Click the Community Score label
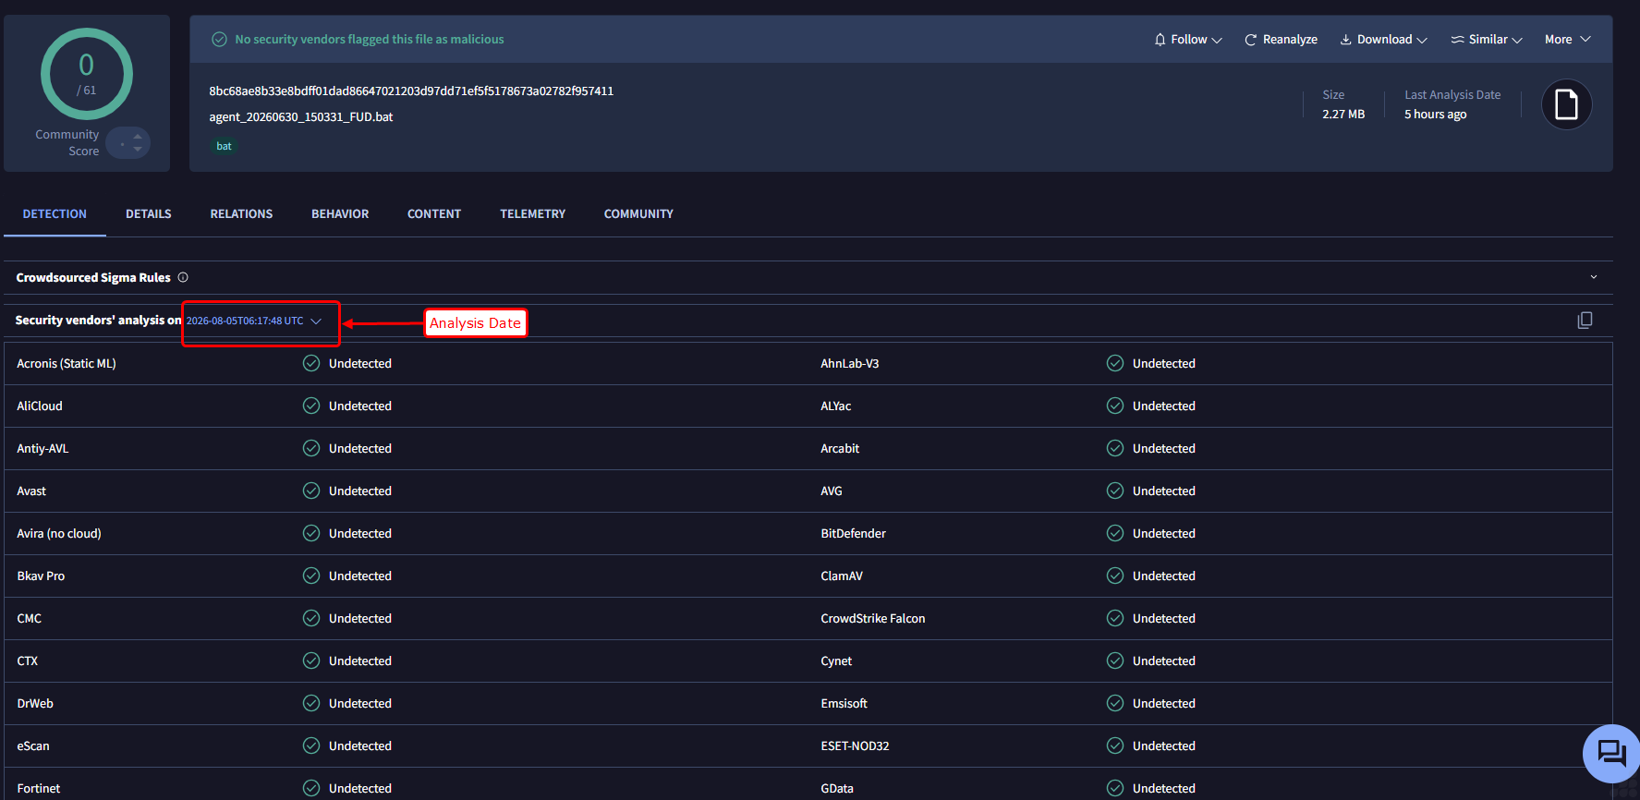 [x=67, y=142]
